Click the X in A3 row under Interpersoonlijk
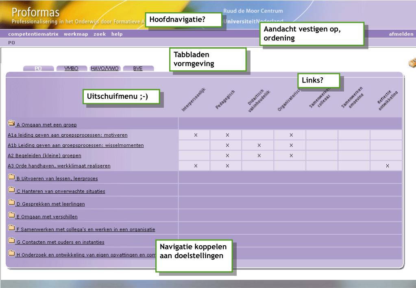416x288 pixels. (196, 166)
